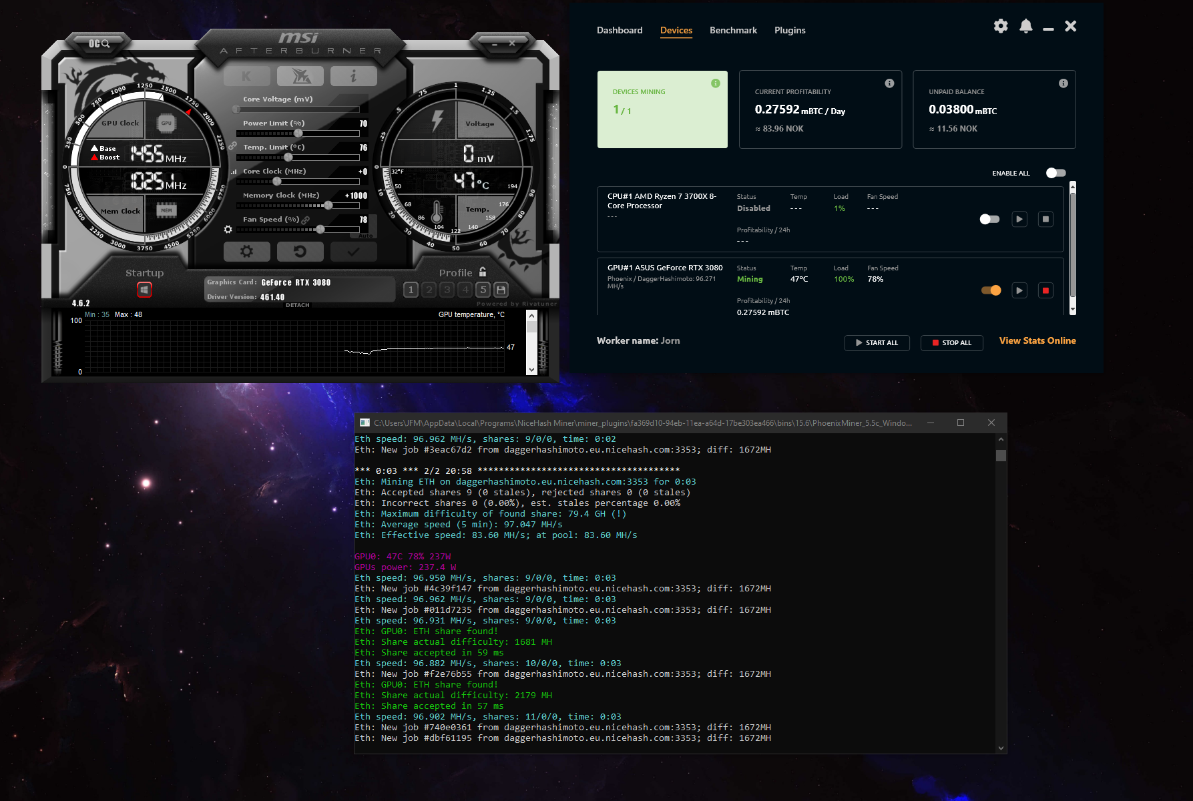Adjust the Memory Clock slider handle
1193x801 pixels.
click(x=328, y=205)
